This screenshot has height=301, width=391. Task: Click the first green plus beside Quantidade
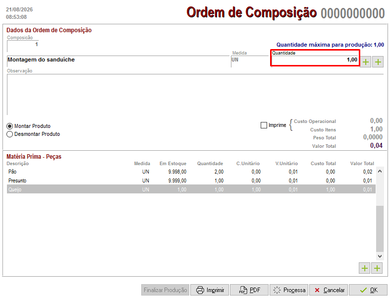click(366, 62)
